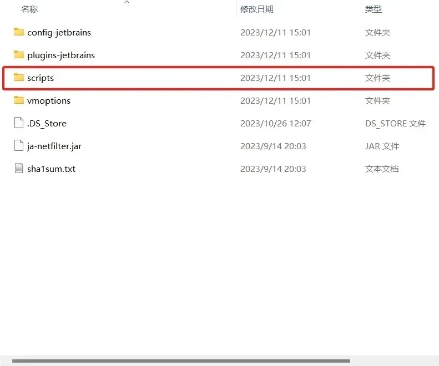Click the scripts folder icon
Image resolution: width=439 pixels, height=366 pixels.
click(x=19, y=78)
